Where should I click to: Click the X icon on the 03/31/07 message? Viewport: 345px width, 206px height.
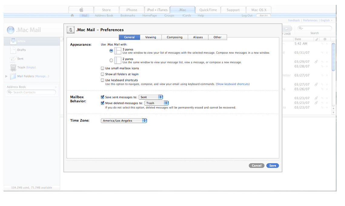click(327, 53)
